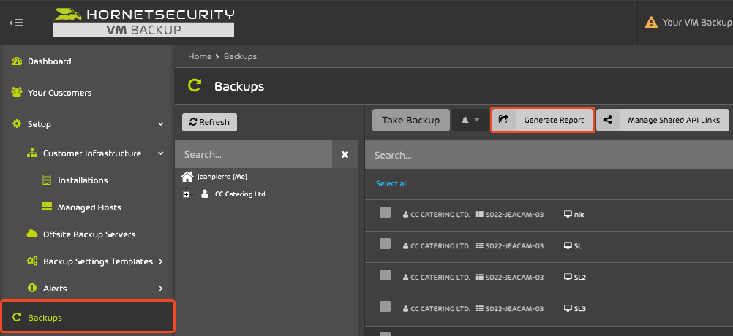The image size is (733, 336).
Task: Click the Hornetsecurity VM Backup logo
Action: (143, 23)
